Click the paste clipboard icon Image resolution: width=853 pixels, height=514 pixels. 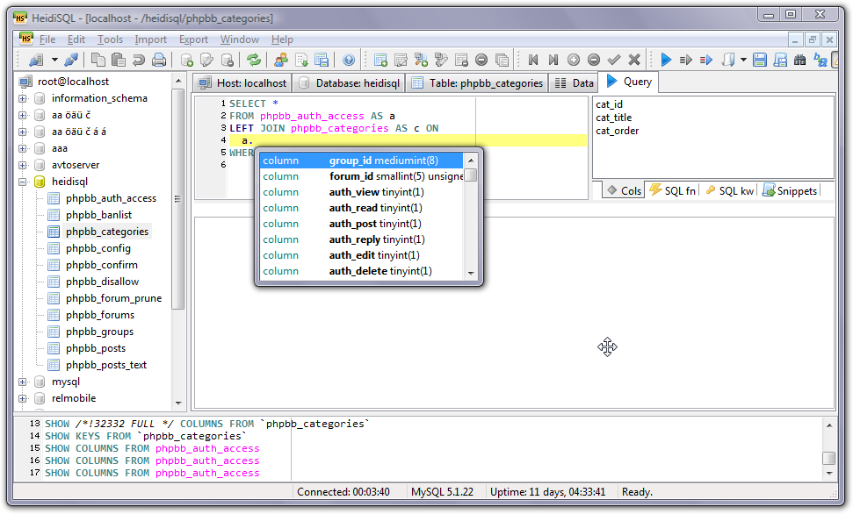(118, 60)
